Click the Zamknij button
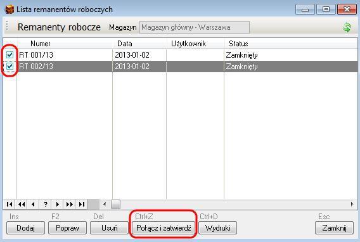The image size is (360, 242). tap(334, 228)
